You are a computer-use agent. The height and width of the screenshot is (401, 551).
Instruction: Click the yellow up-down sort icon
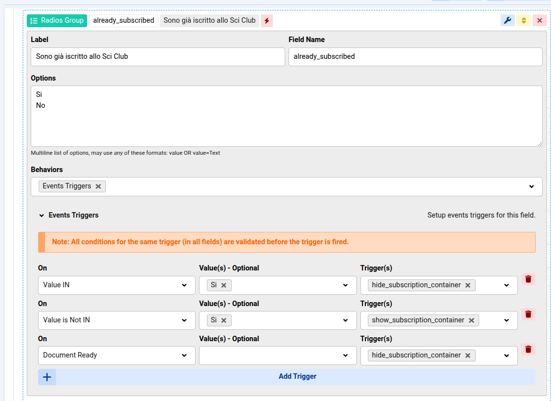523,20
